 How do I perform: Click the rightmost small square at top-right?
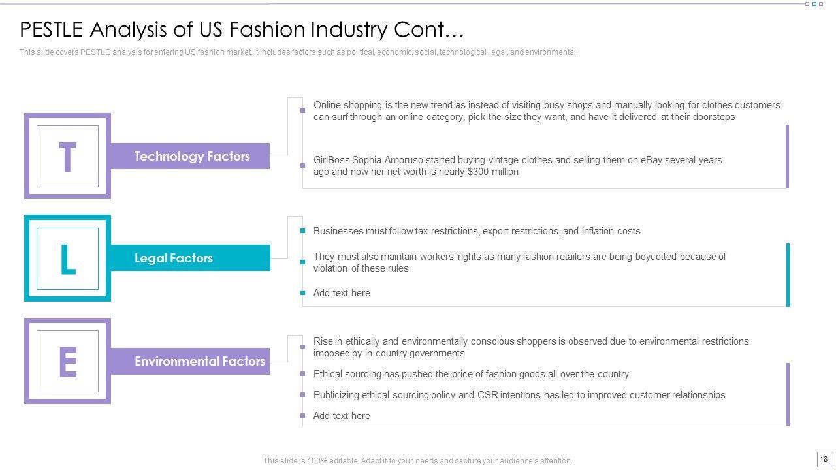(822, 4)
